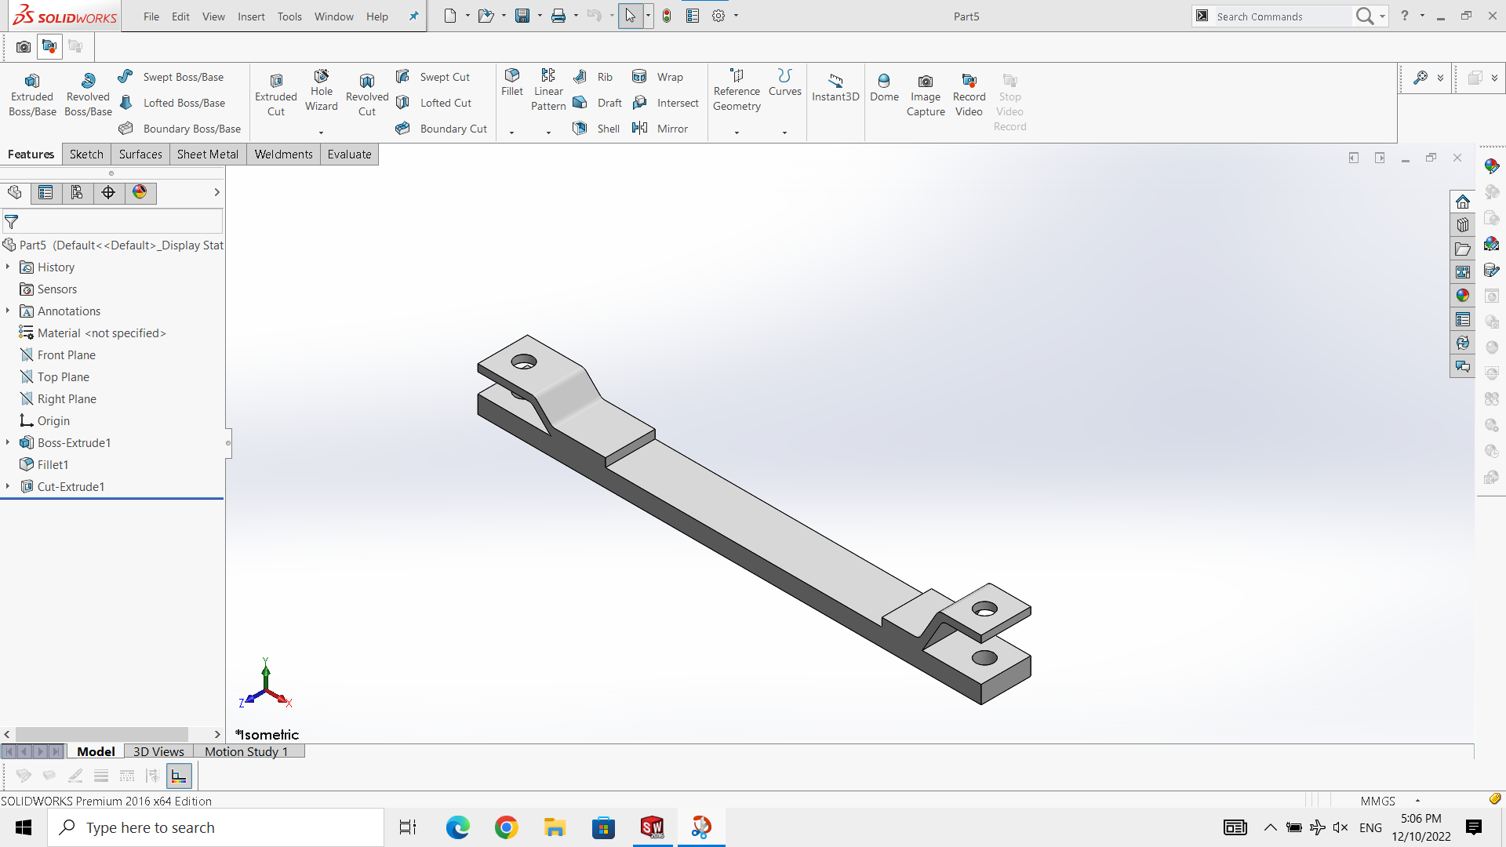Open the Reference Geometry tool

click(737, 90)
